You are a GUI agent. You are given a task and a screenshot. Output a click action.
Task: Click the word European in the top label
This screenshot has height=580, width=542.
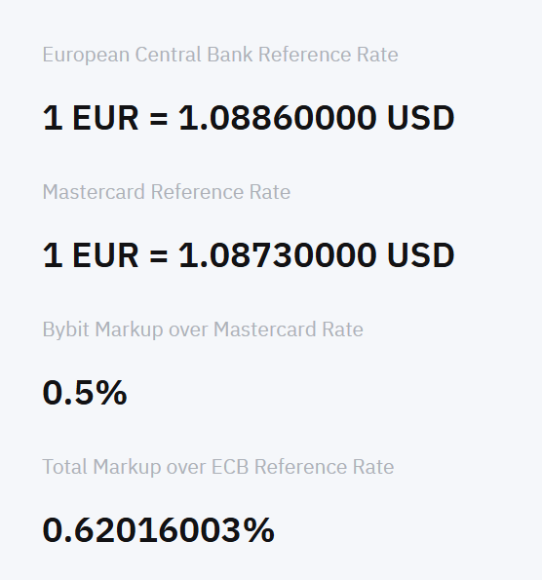pos(86,56)
